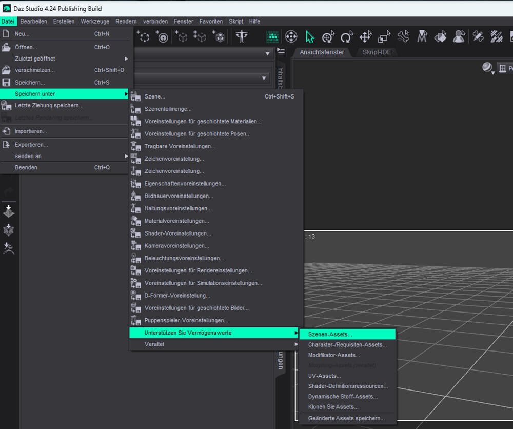Click the download-to-layer sidebar icon

pos(9,211)
